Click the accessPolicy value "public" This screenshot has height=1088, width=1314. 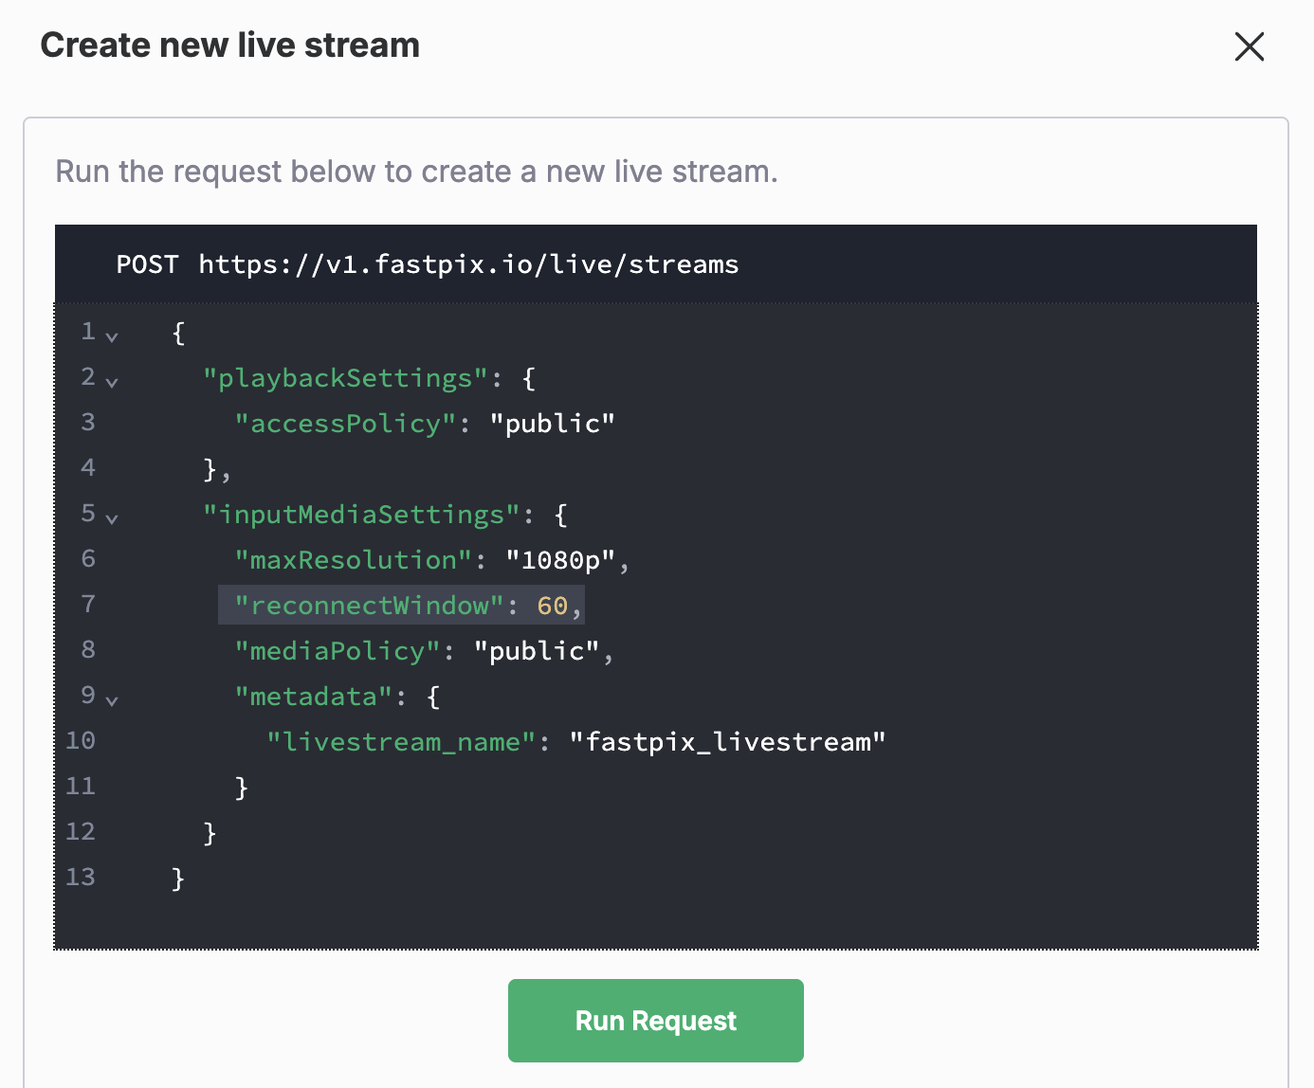552,424
